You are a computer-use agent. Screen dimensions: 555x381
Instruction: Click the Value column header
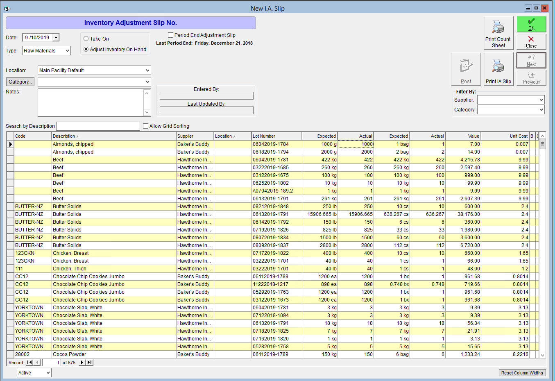coord(463,136)
